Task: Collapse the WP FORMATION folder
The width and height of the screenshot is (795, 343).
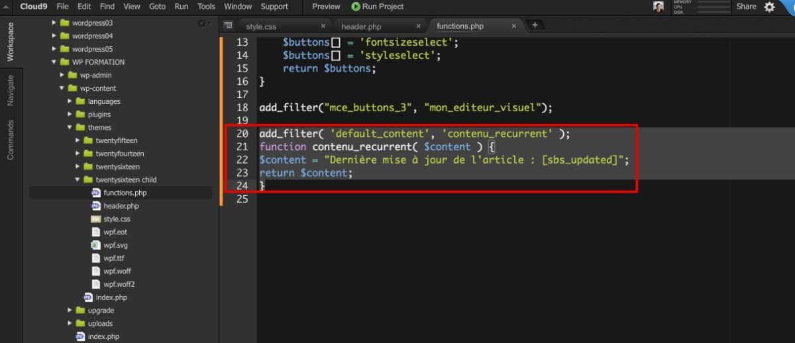Action: pyautogui.click(x=54, y=62)
